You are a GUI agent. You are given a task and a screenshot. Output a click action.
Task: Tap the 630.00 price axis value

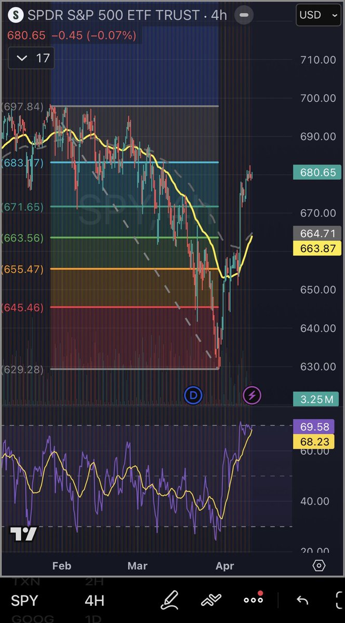click(318, 367)
